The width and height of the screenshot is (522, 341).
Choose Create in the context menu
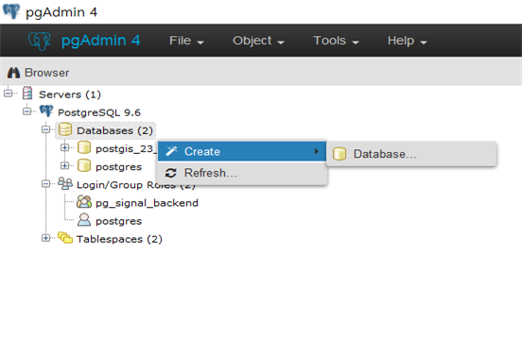[x=242, y=151]
